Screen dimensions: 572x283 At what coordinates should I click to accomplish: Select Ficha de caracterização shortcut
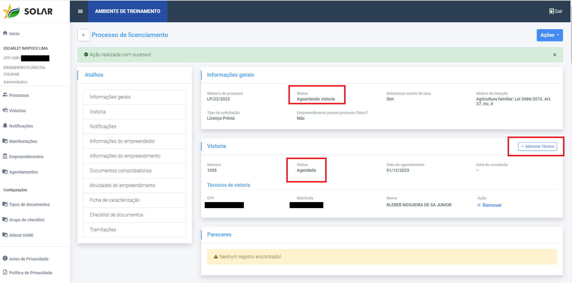pyautogui.click(x=135, y=200)
